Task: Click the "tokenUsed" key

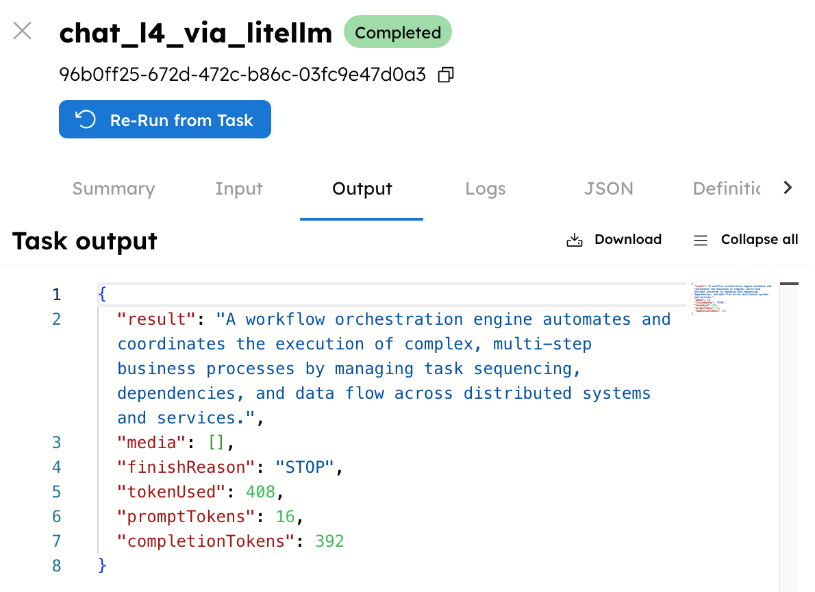Action: [171, 491]
